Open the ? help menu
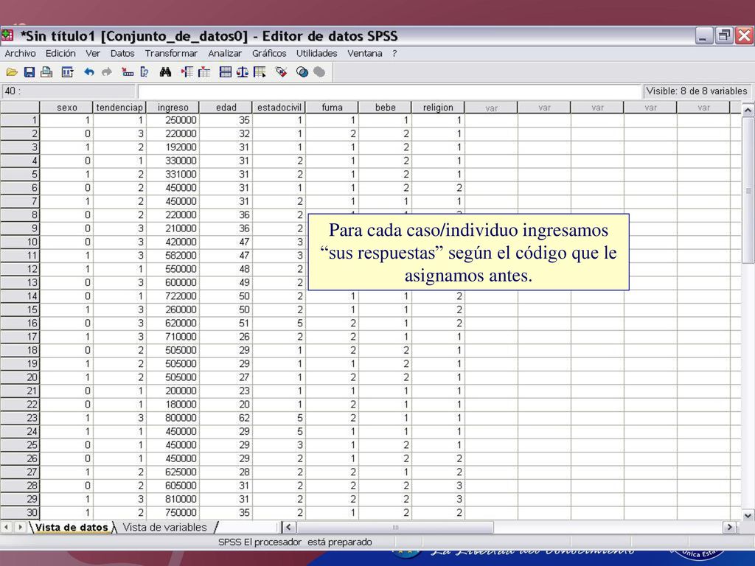The height and width of the screenshot is (566, 755). click(394, 53)
